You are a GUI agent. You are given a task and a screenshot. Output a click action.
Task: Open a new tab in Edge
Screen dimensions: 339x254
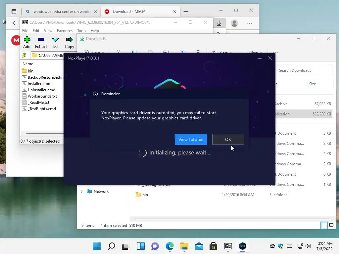tap(186, 12)
